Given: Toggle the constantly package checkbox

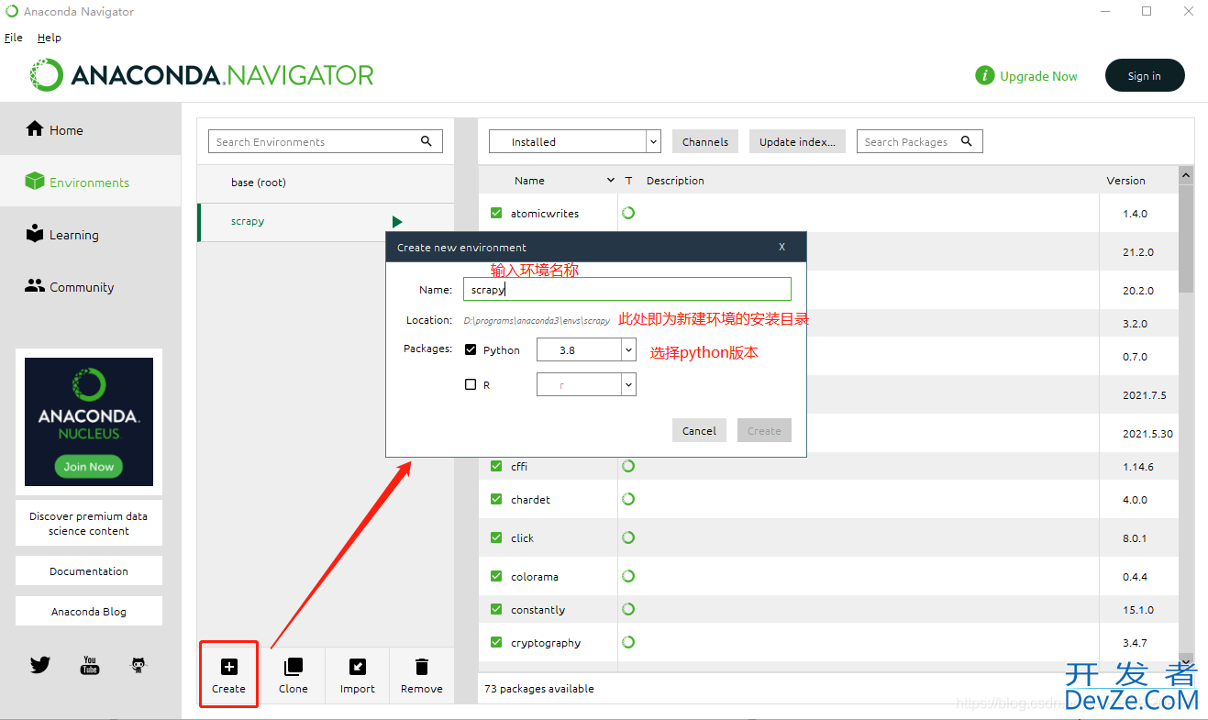Looking at the screenshot, I should click(496, 609).
